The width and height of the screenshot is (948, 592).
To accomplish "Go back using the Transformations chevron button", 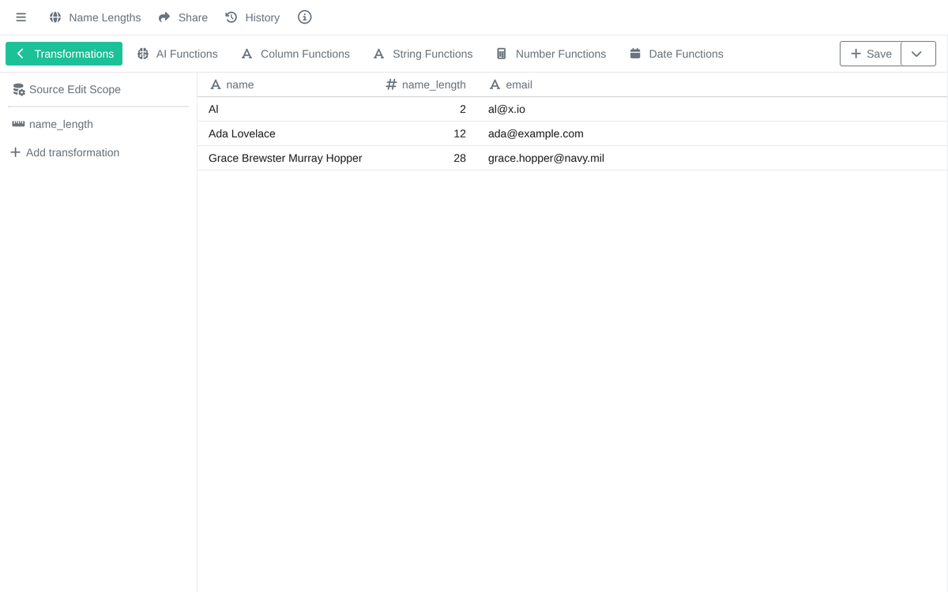I will (64, 54).
